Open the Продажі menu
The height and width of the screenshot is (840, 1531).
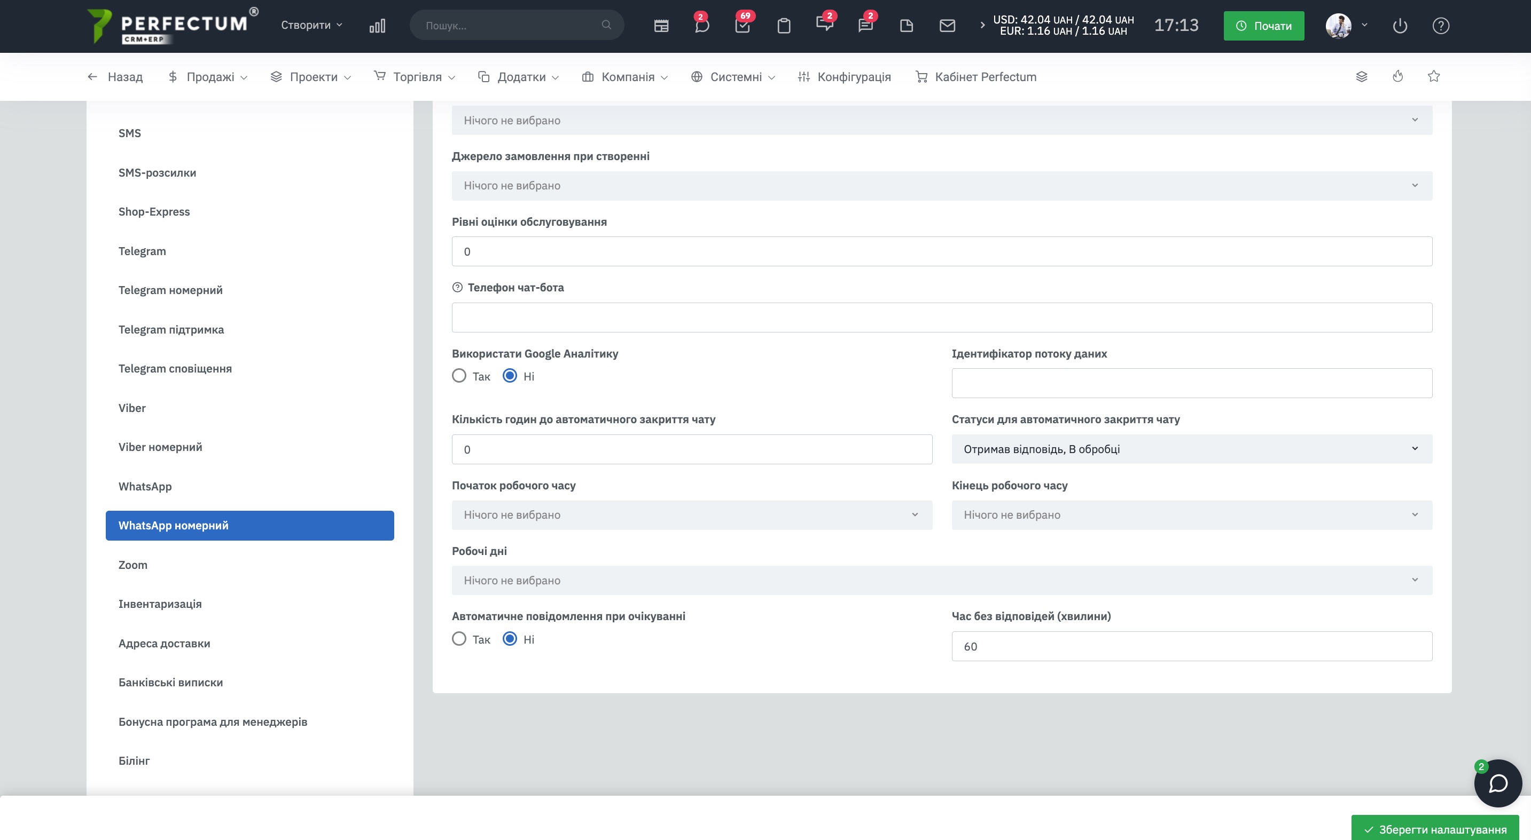click(x=209, y=76)
